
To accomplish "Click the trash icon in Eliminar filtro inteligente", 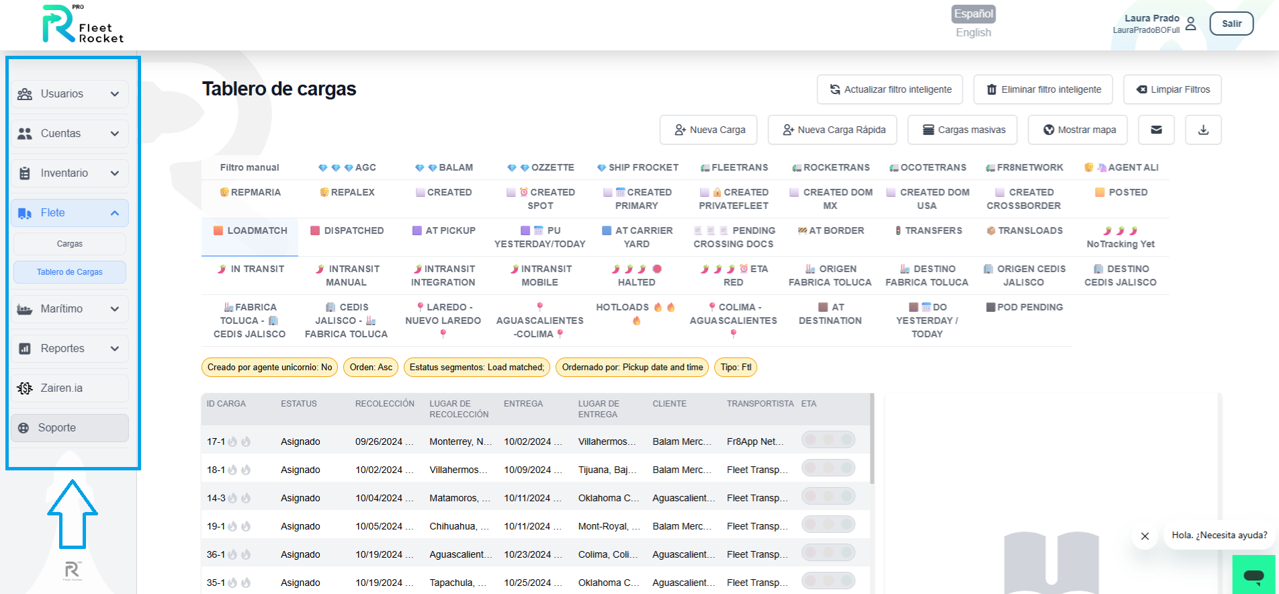I will (991, 89).
